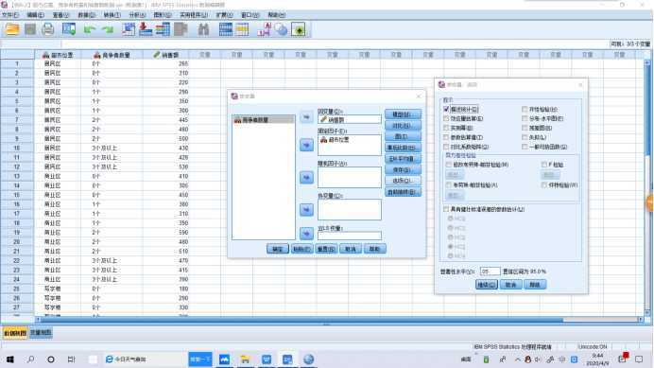Check the 实测幂(B) observed power checkbox
This screenshot has width=654, height=368.
click(446, 128)
